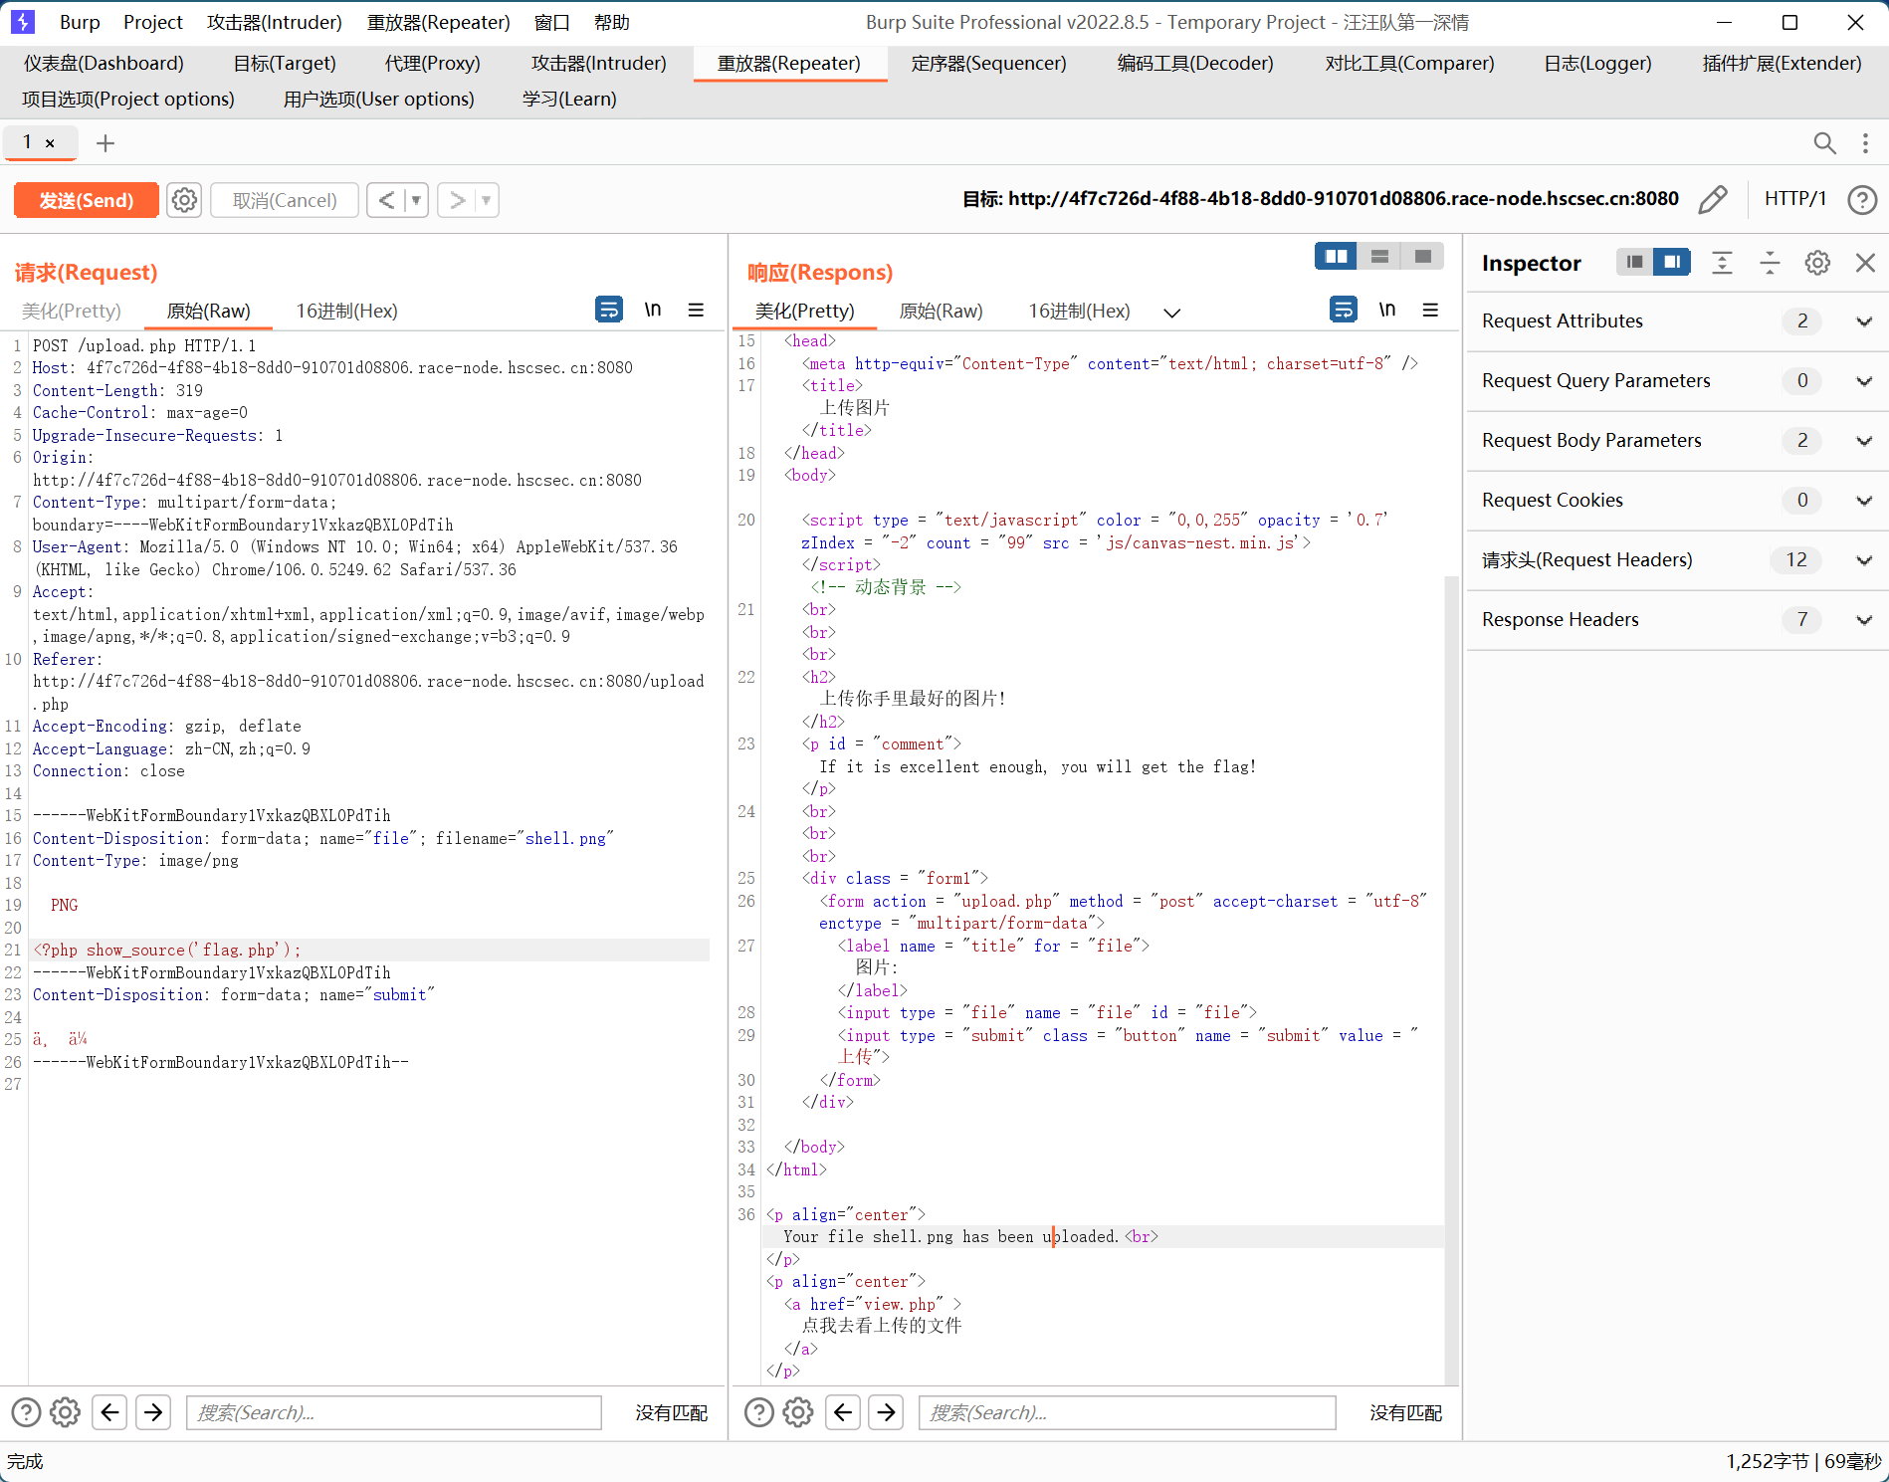Click the Send request button
This screenshot has width=1889, height=1482.
click(87, 200)
